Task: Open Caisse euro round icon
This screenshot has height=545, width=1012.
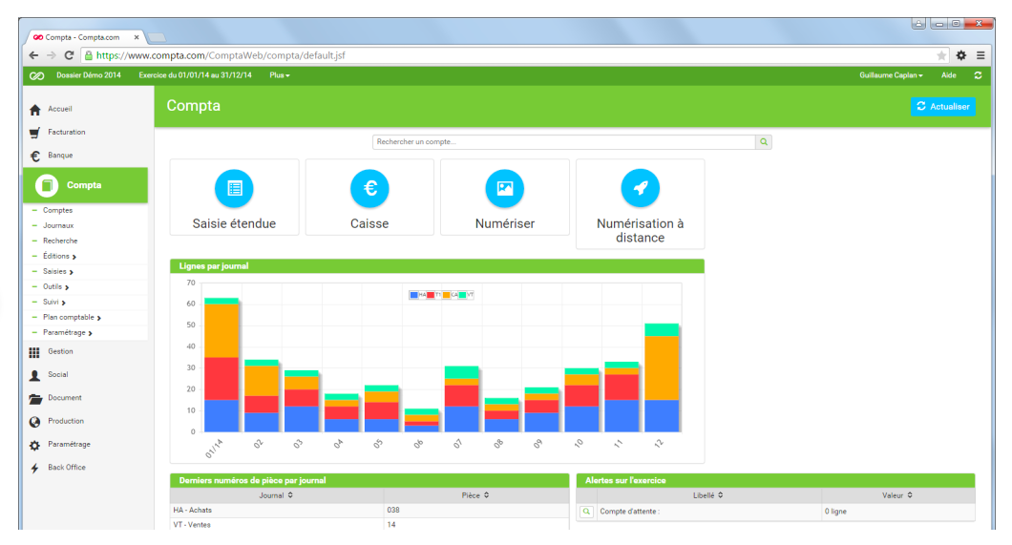Action: click(x=369, y=188)
